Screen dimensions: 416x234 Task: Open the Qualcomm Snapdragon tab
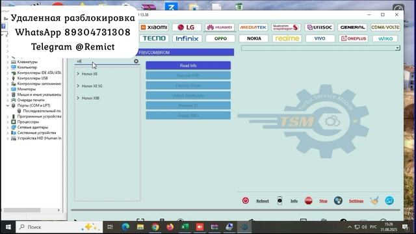pos(286,27)
